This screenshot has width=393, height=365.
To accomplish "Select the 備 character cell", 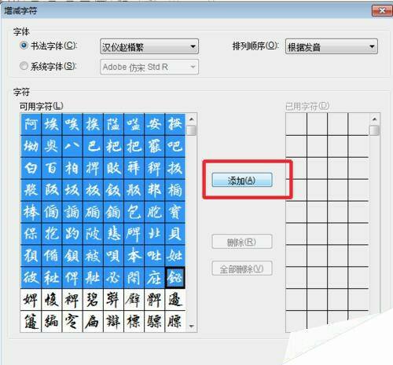I will [x=51, y=256].
